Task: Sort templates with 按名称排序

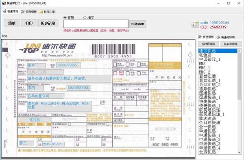Action: coord(231,44)
